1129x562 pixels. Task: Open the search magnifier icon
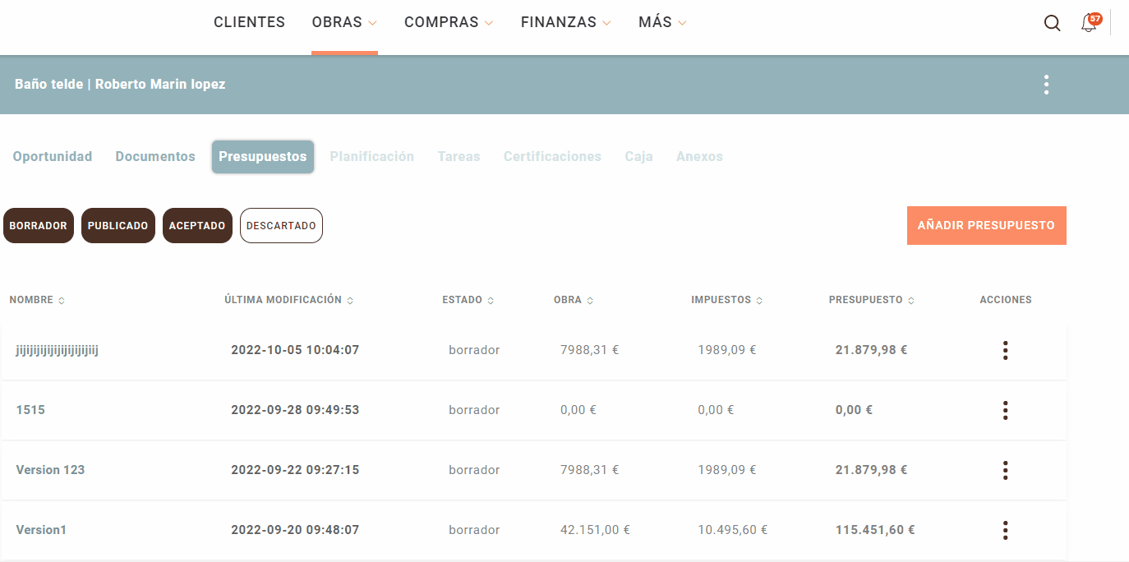point(1052,23)
